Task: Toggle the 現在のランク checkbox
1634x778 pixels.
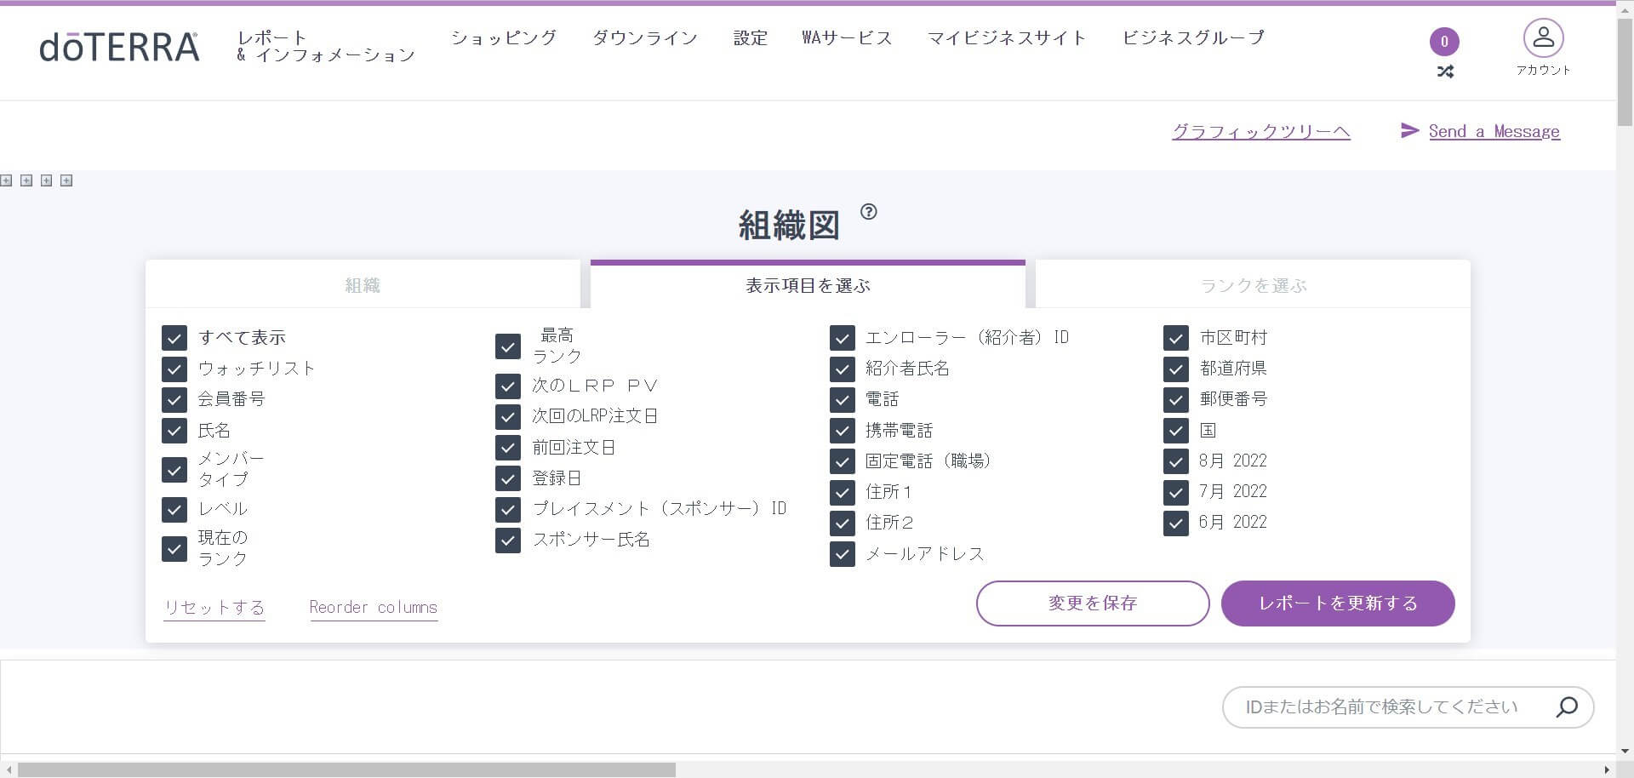Action: click(x=174, y=549)
